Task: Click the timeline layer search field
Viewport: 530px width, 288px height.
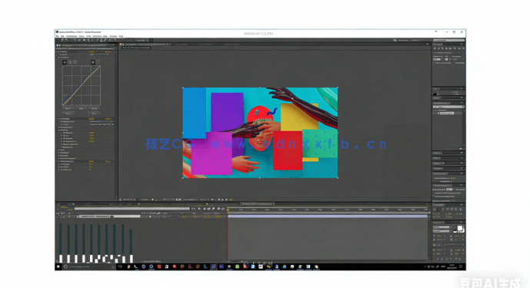Action: click(132, 208)
